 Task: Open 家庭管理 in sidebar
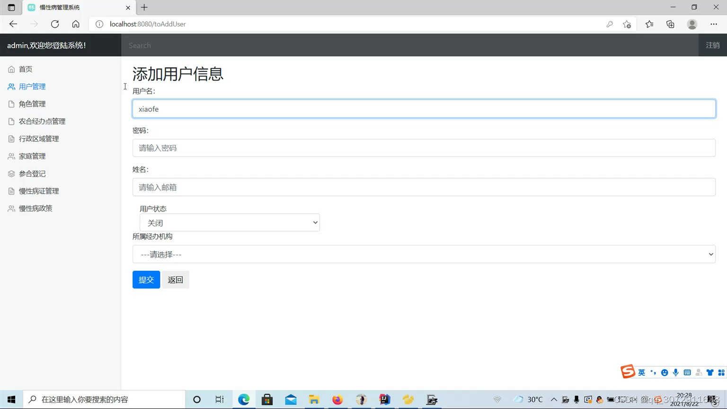pos(32,156)
